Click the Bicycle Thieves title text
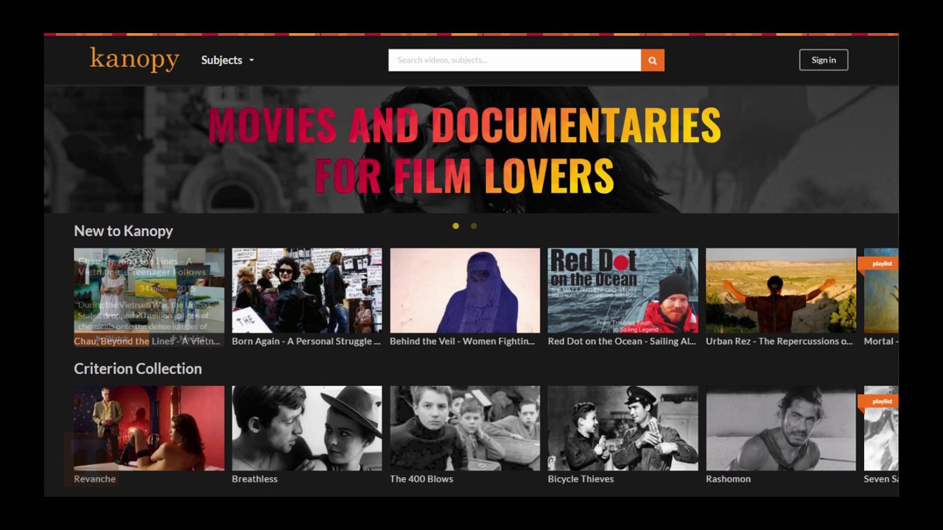 (x=581, y=479)
